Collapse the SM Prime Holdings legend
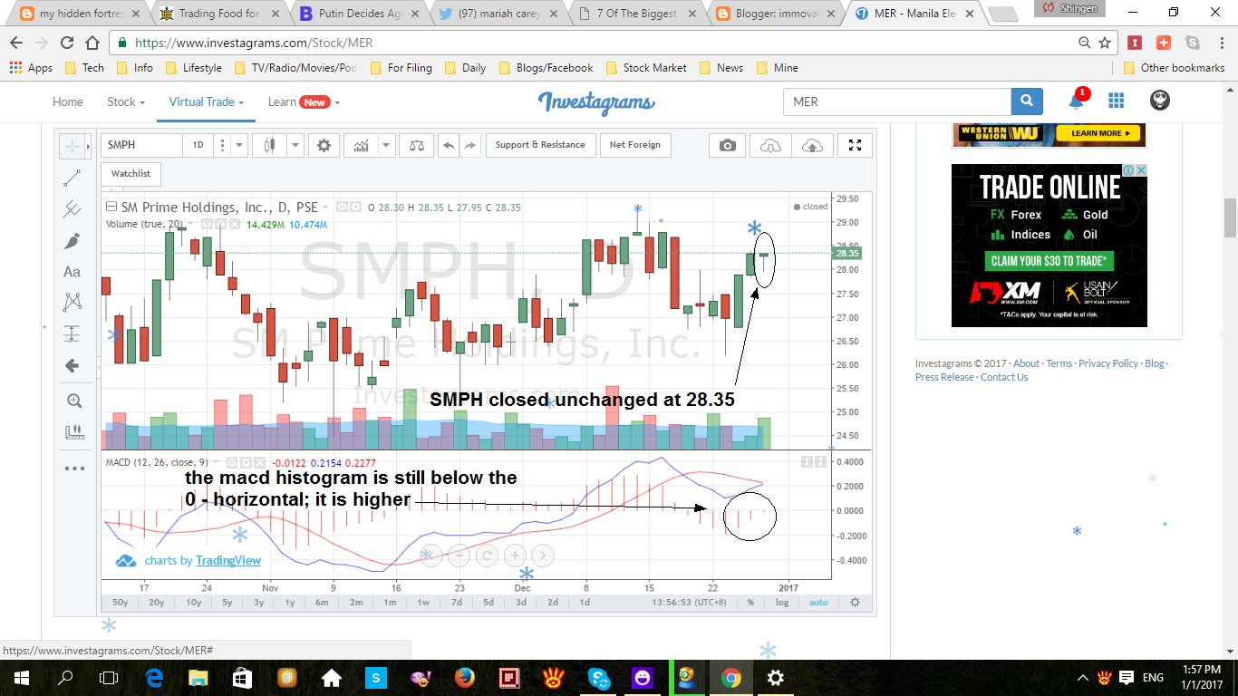Viewport: 1238px width, 696px height. tap(111, 207)
